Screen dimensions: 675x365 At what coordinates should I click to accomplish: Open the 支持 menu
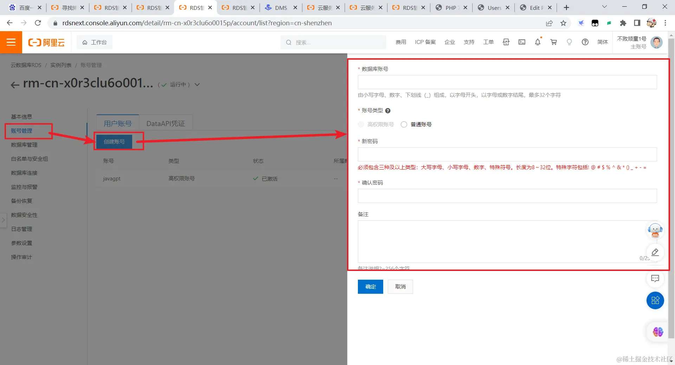[x=469, y=42]
